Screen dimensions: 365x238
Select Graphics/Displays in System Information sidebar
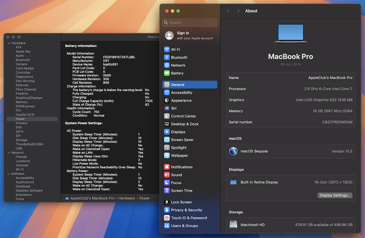pos(29,98)
